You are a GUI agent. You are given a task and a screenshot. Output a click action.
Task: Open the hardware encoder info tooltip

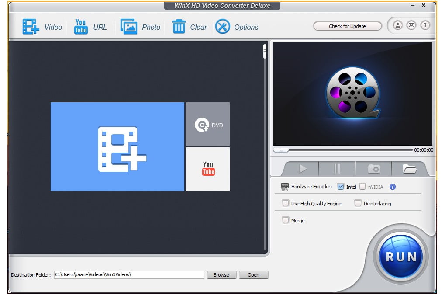[x=392, y=187]
